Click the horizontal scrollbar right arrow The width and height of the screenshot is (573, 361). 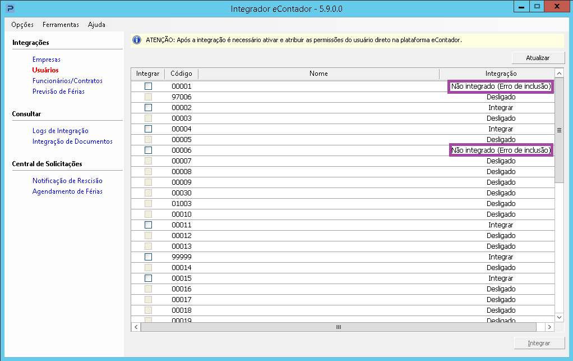tap(549, 327)
